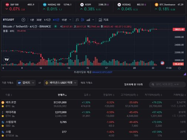Click the 28025.40 current price label

179,29
